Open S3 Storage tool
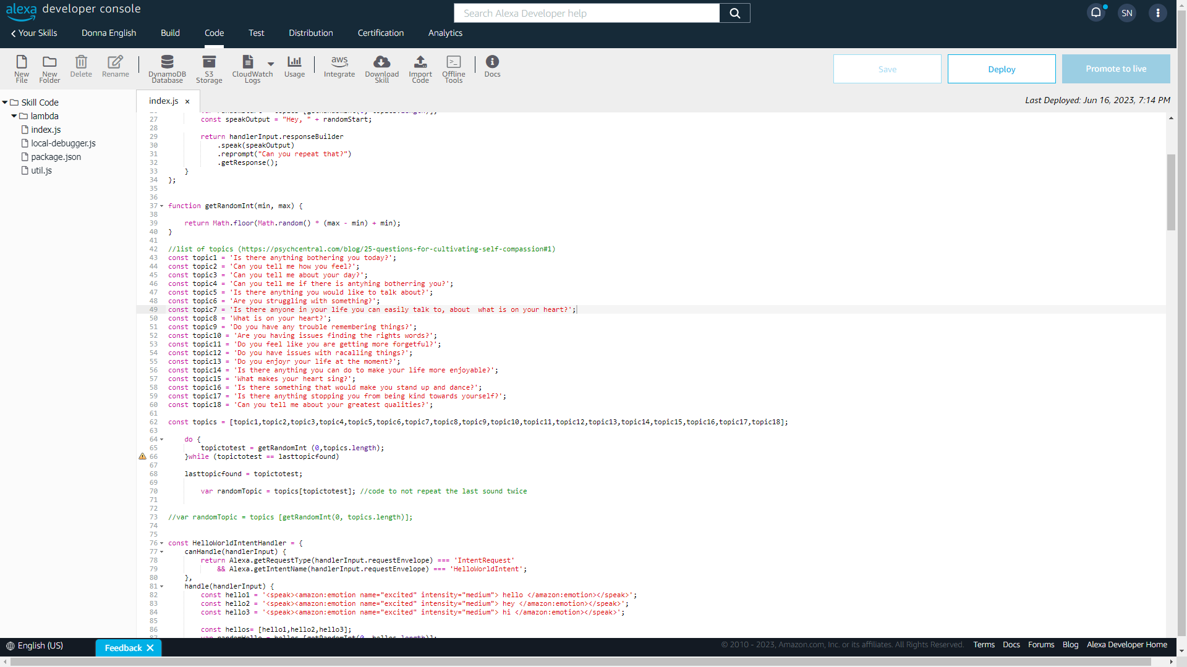Viewport: 1187px width, 667px height. pyautogui.click(x=209, y=68)
